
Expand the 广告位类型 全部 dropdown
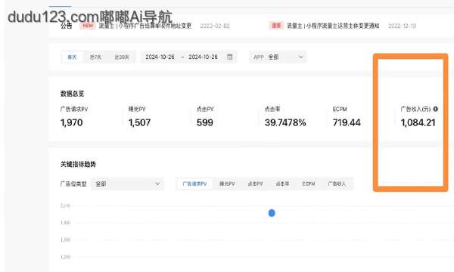pos(127,184)
